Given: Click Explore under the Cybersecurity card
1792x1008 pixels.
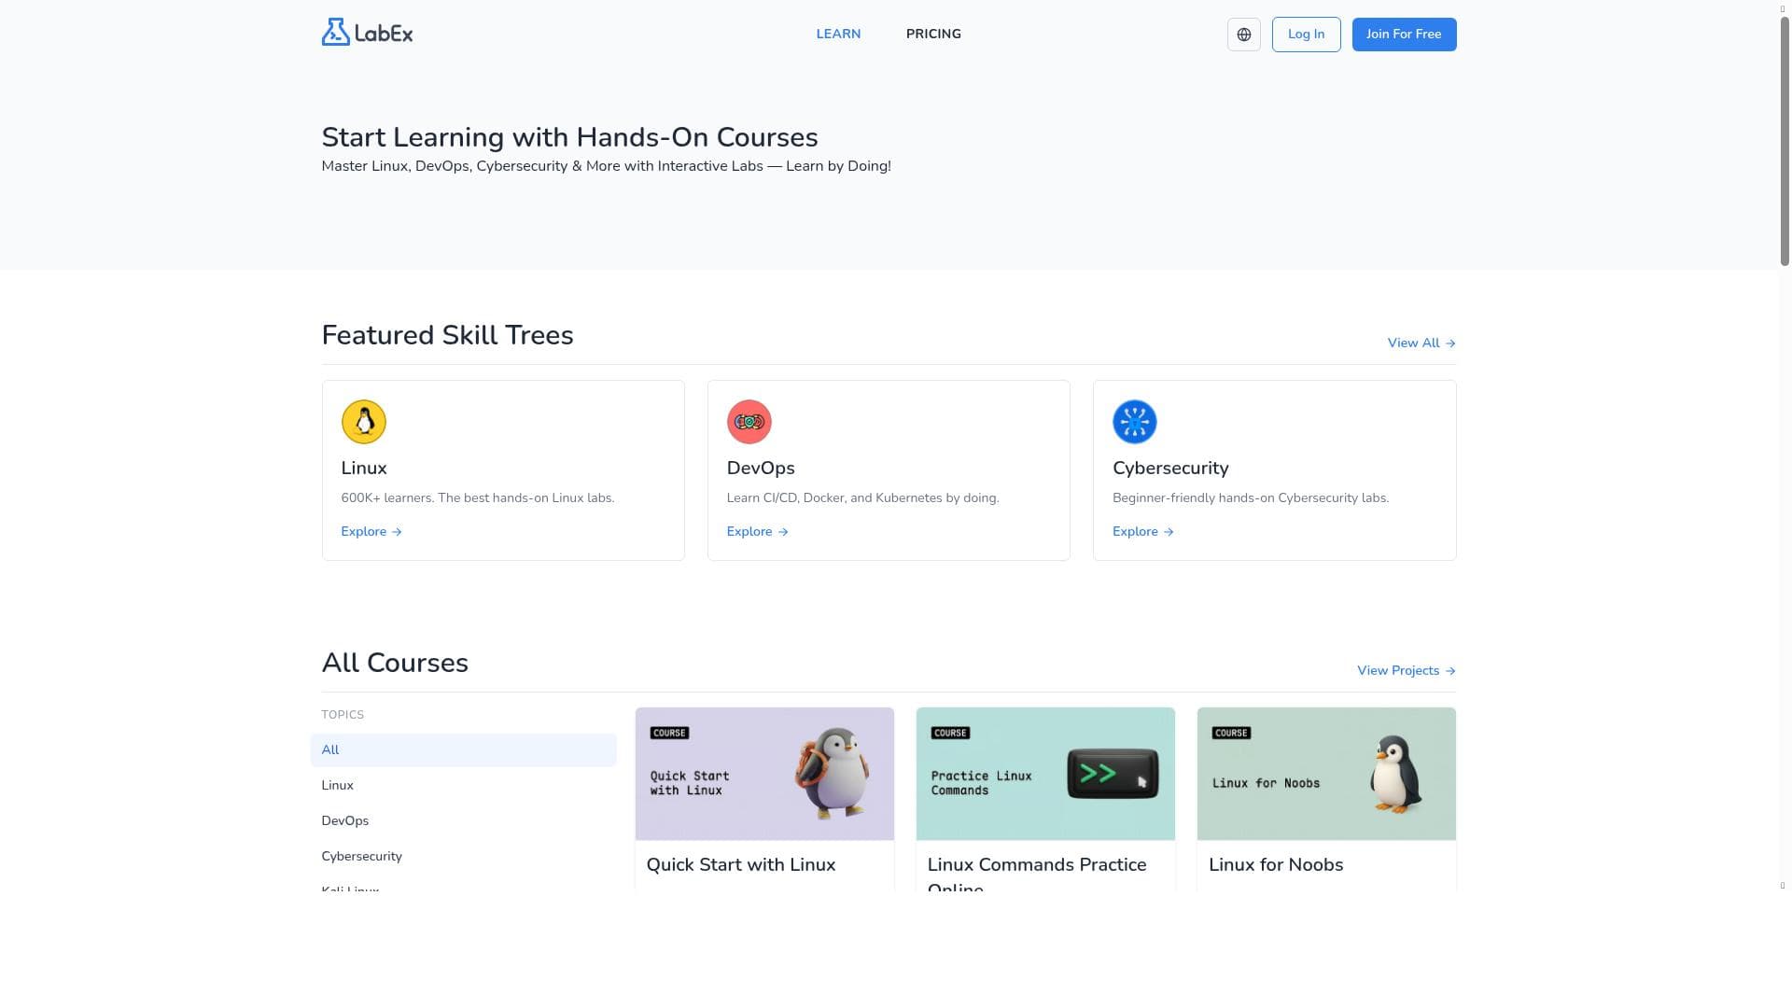Looking at the screenshot, I should point(1142,532).
